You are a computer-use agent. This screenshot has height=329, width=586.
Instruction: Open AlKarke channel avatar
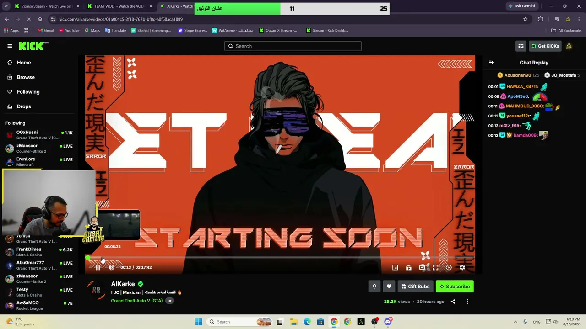tap(96, 290)
